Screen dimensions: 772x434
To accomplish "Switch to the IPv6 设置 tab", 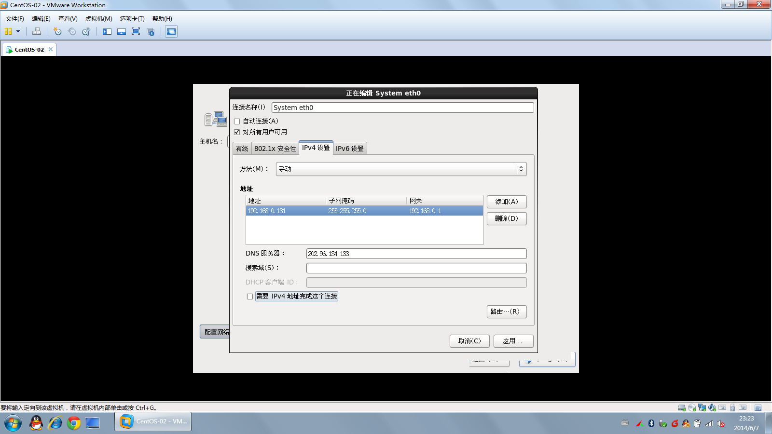I will tap(350, 149).
